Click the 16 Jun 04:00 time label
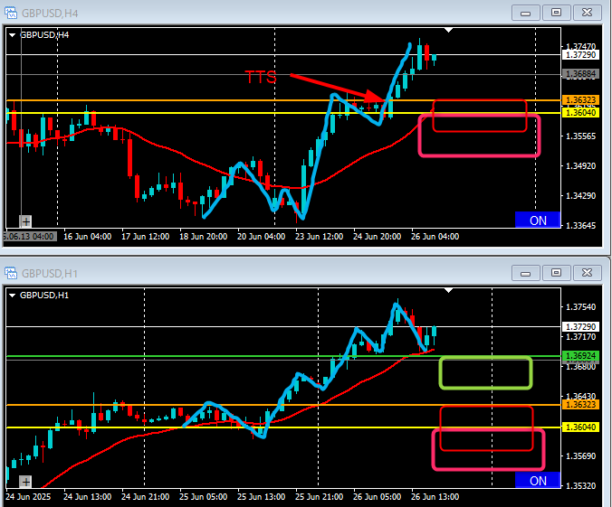612x507 pixels. (88, 237)
